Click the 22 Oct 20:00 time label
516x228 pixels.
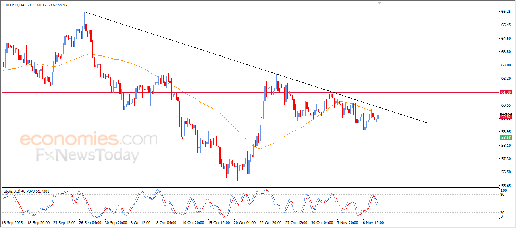point(270,222)
